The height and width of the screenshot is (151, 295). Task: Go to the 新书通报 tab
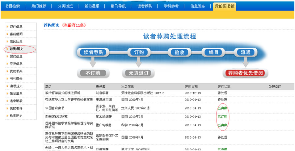[x=92, y=6]
